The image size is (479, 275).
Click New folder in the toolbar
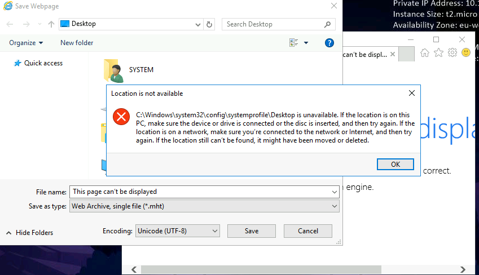click(77, 43)
